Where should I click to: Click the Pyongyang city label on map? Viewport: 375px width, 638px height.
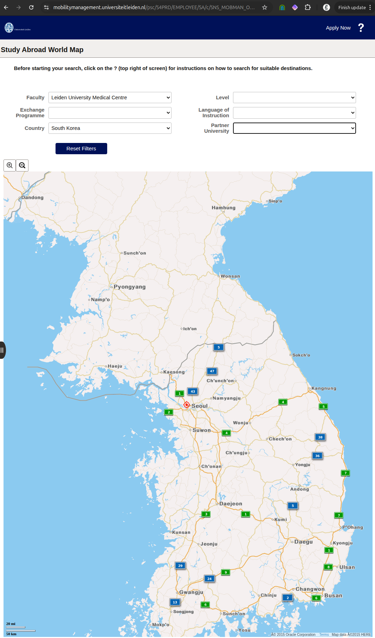click(x=130, y=287)
